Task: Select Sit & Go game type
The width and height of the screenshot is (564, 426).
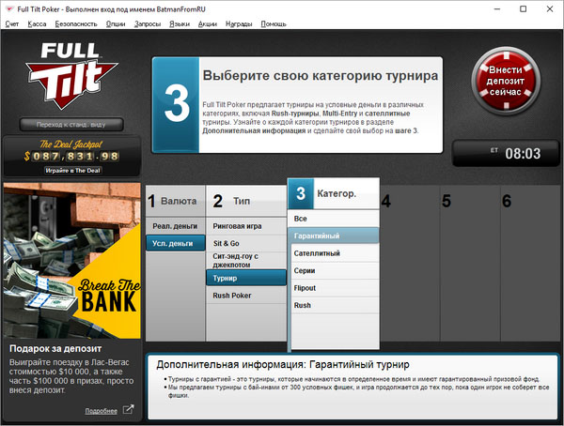Action: pyautogui.click(x=246, y=243)
